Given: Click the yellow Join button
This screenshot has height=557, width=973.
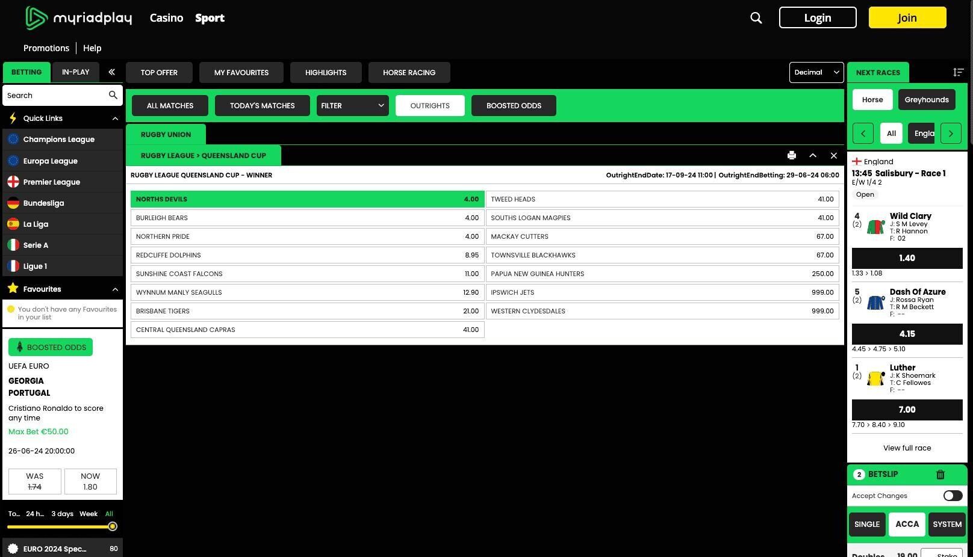Looking at the screenshot, I should tap(907, 17).
